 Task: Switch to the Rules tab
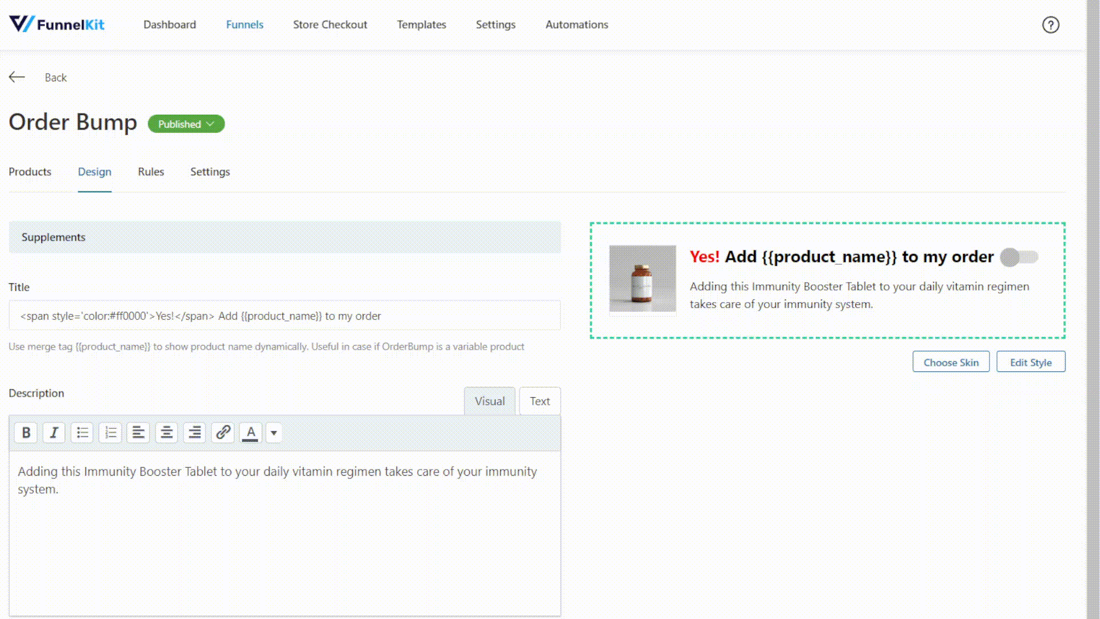point(151,172)
